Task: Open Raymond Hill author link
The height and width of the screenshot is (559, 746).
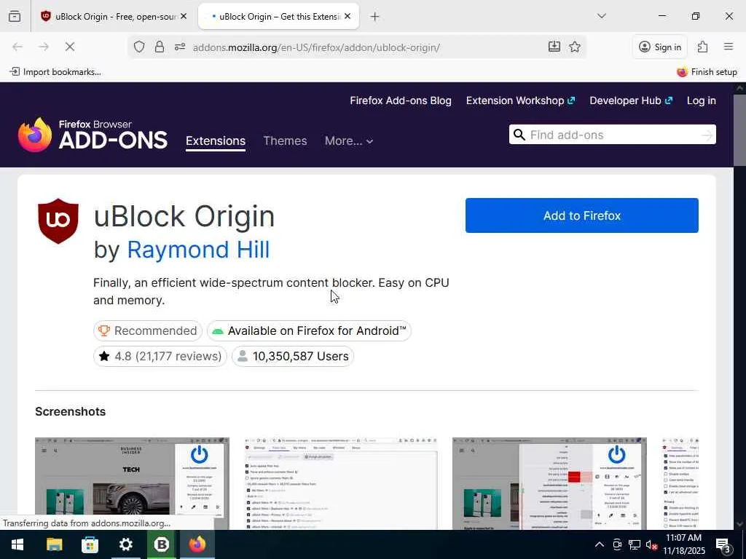Action: click(x=198, y=250)
